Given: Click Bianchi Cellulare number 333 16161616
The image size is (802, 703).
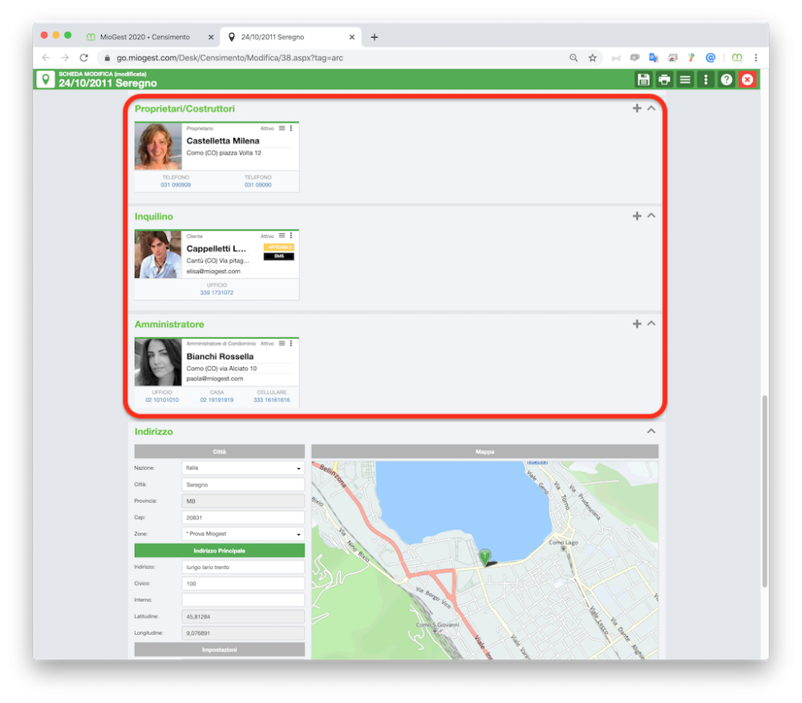Looking at the screenshot, I should click(272, 400).
